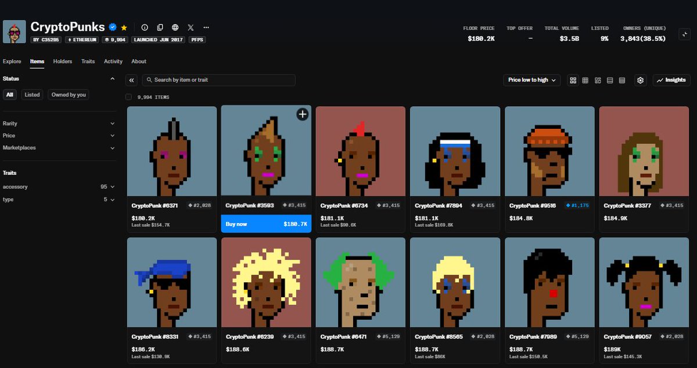Select the two-row list view icon

pos(610,80)
